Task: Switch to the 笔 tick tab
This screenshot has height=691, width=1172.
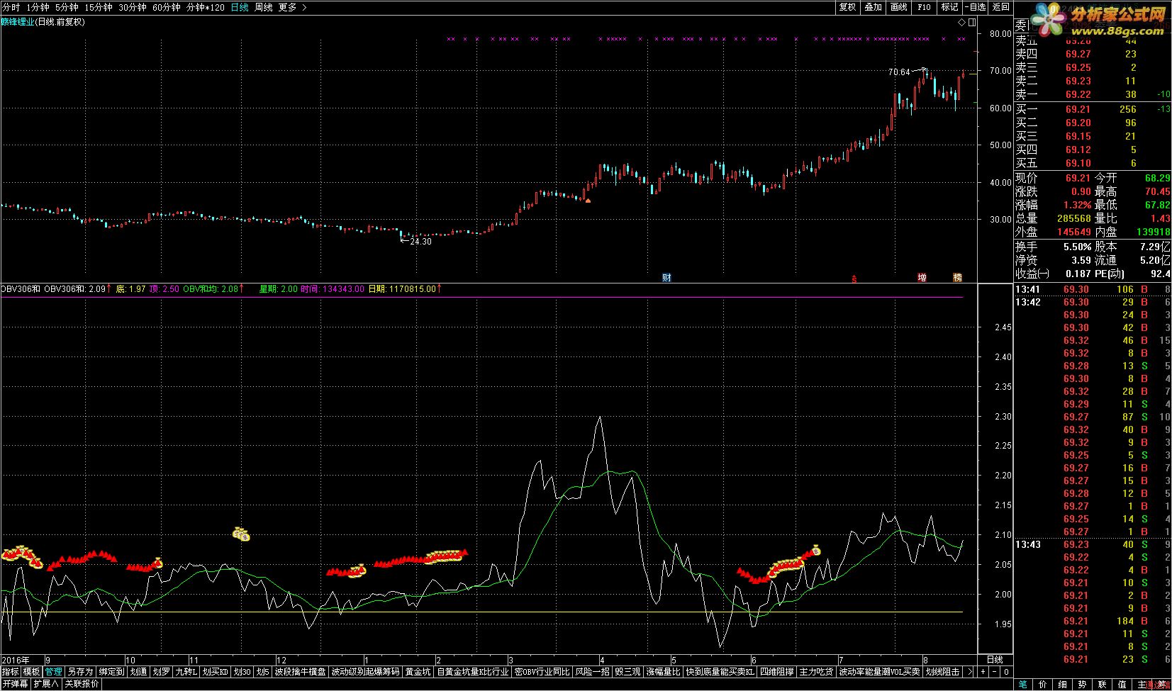Action: tap(1023, 685)
